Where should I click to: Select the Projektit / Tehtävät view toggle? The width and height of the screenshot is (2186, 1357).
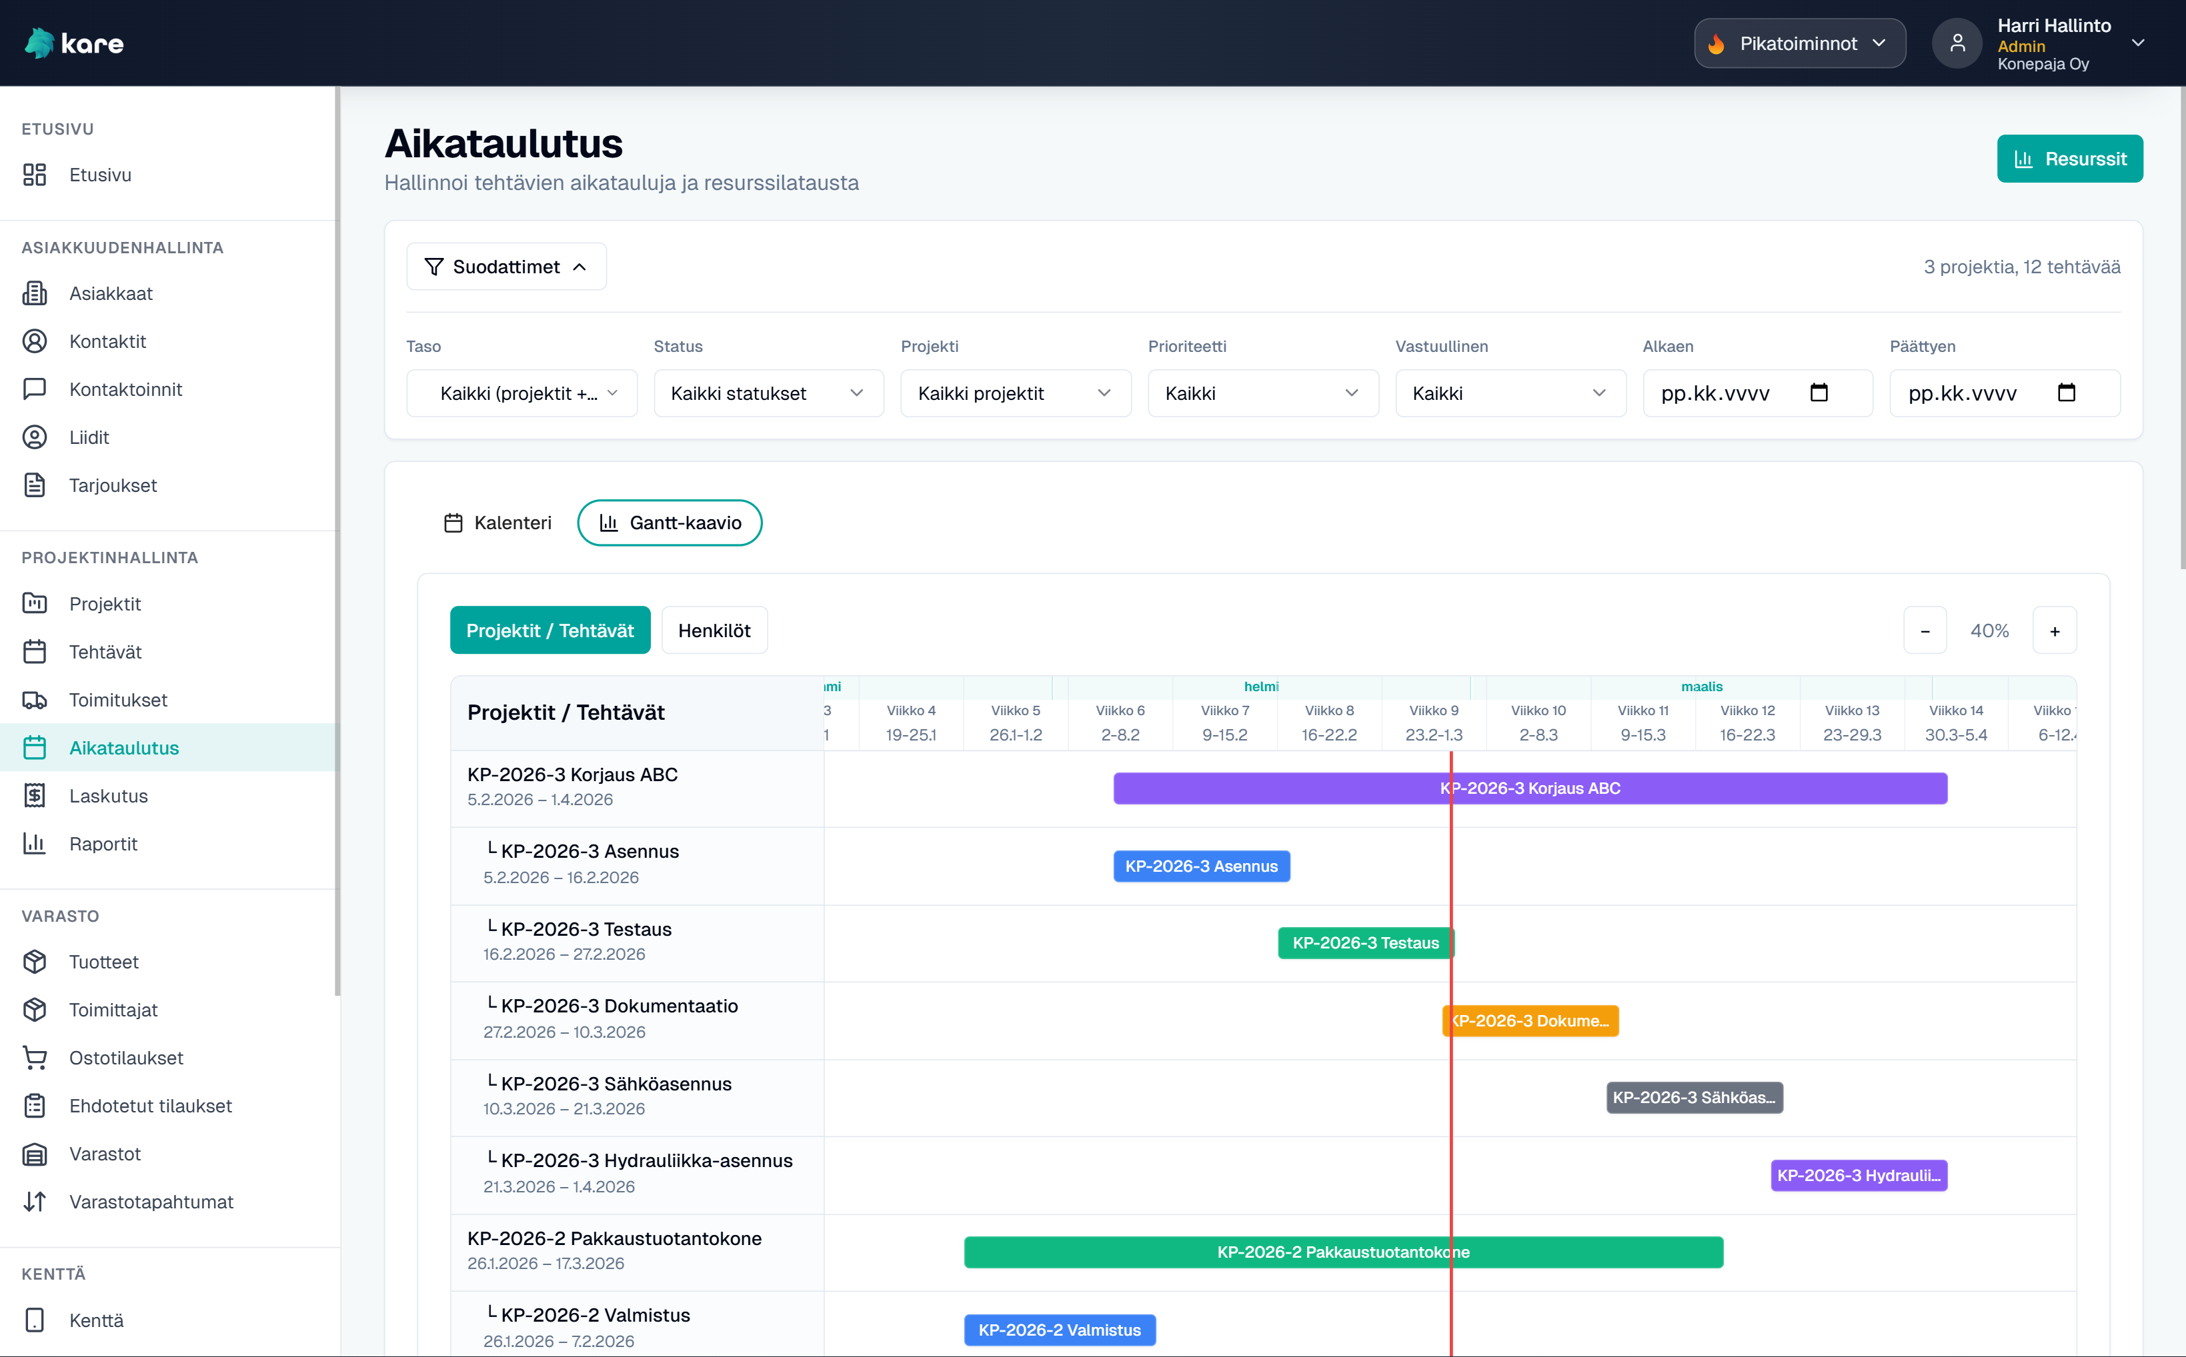(550, 631)
